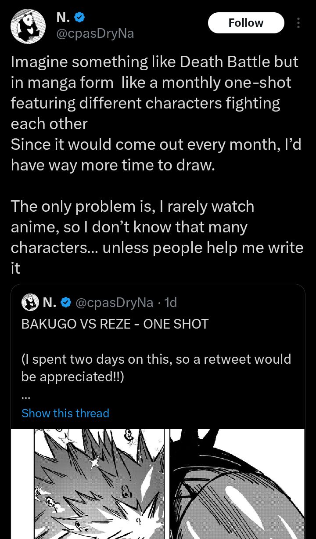
Task: Tap the @cpasDryNa handle in the quoted tweet
Action: point(114,303)
